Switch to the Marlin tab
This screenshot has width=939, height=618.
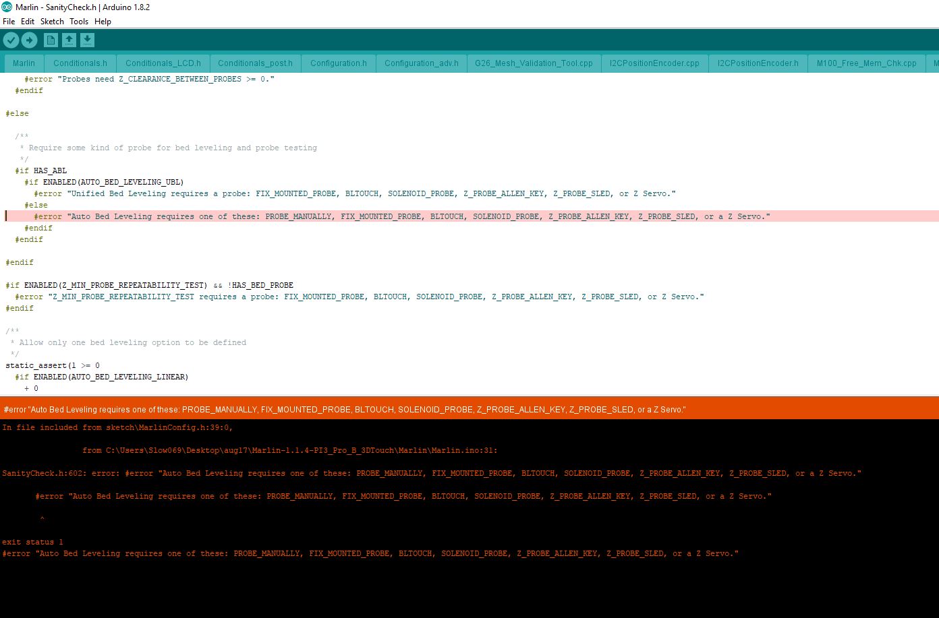point(24,63)
